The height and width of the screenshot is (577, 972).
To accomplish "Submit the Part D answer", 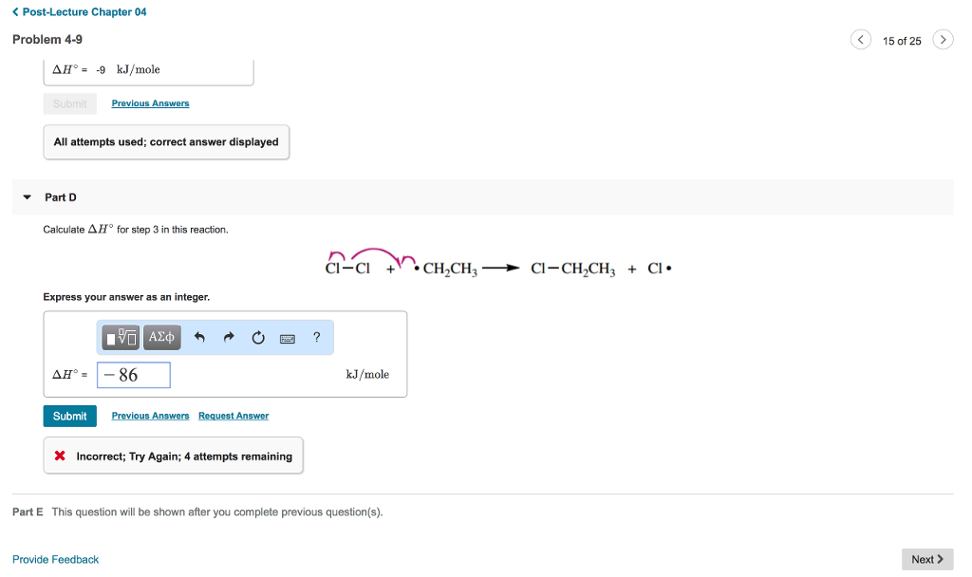I will [69, 416].
